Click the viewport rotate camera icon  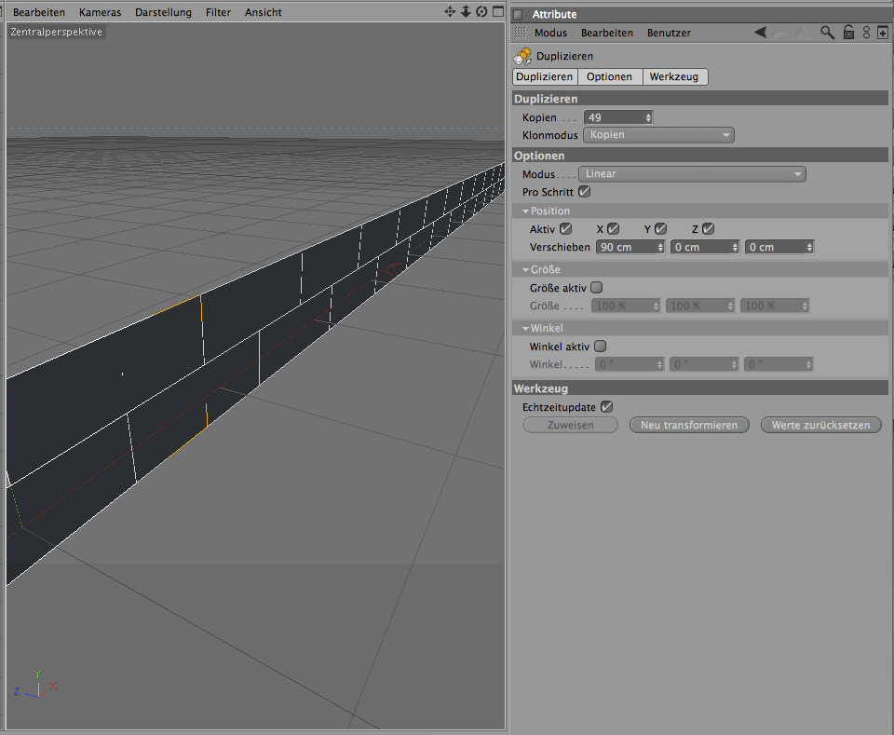tap(481, 12)
